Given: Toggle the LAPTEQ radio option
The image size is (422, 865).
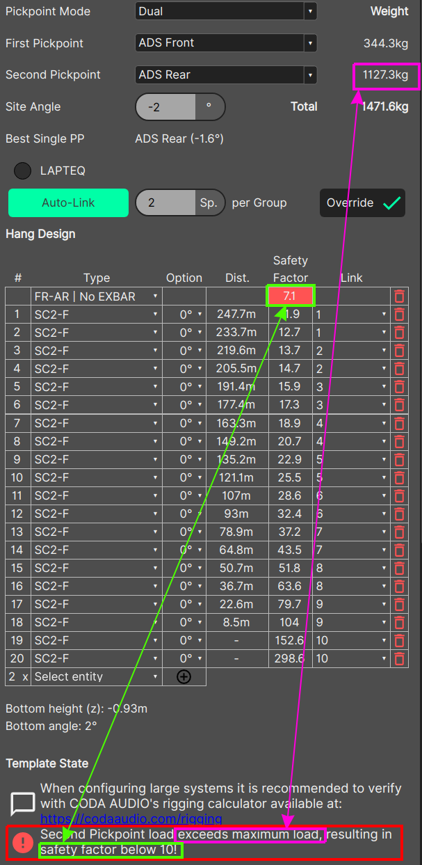Looking at the screenshot, I should pyautogui.click(x=23, y=170).
